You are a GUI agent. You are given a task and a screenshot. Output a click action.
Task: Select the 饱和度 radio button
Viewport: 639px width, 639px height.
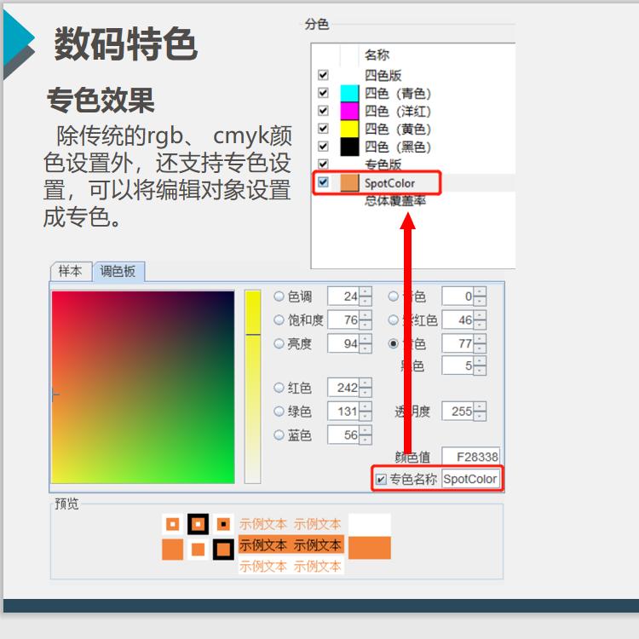(x=279, y=320)
